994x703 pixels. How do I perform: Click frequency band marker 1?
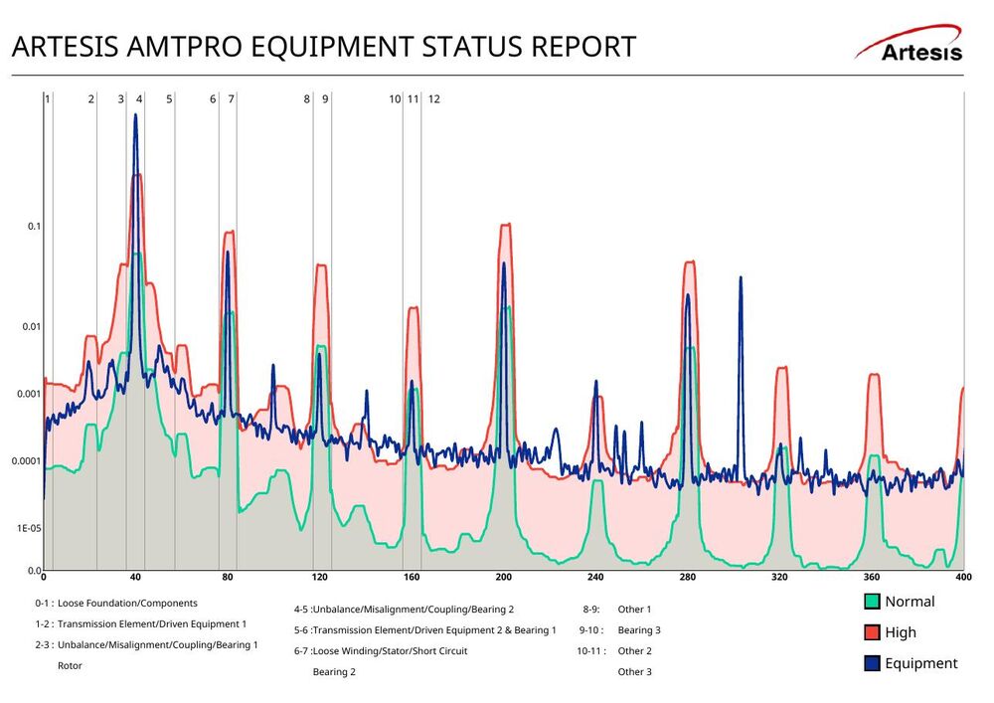[x=48, y=98]
